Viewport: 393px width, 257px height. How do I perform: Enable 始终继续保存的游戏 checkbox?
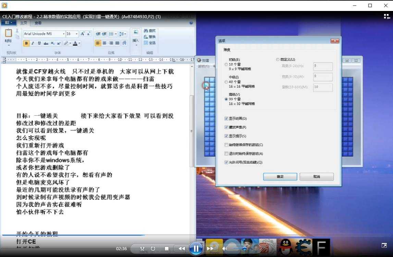click(226, 145)
